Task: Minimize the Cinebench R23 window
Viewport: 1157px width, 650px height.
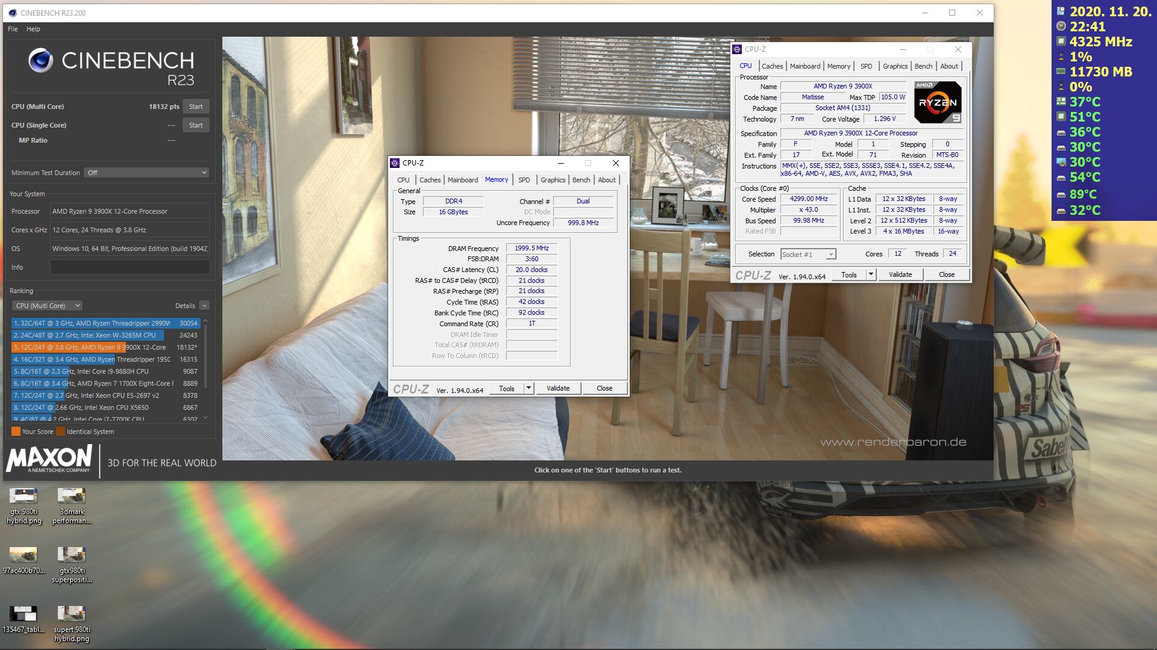Action: tap(924, 13)
